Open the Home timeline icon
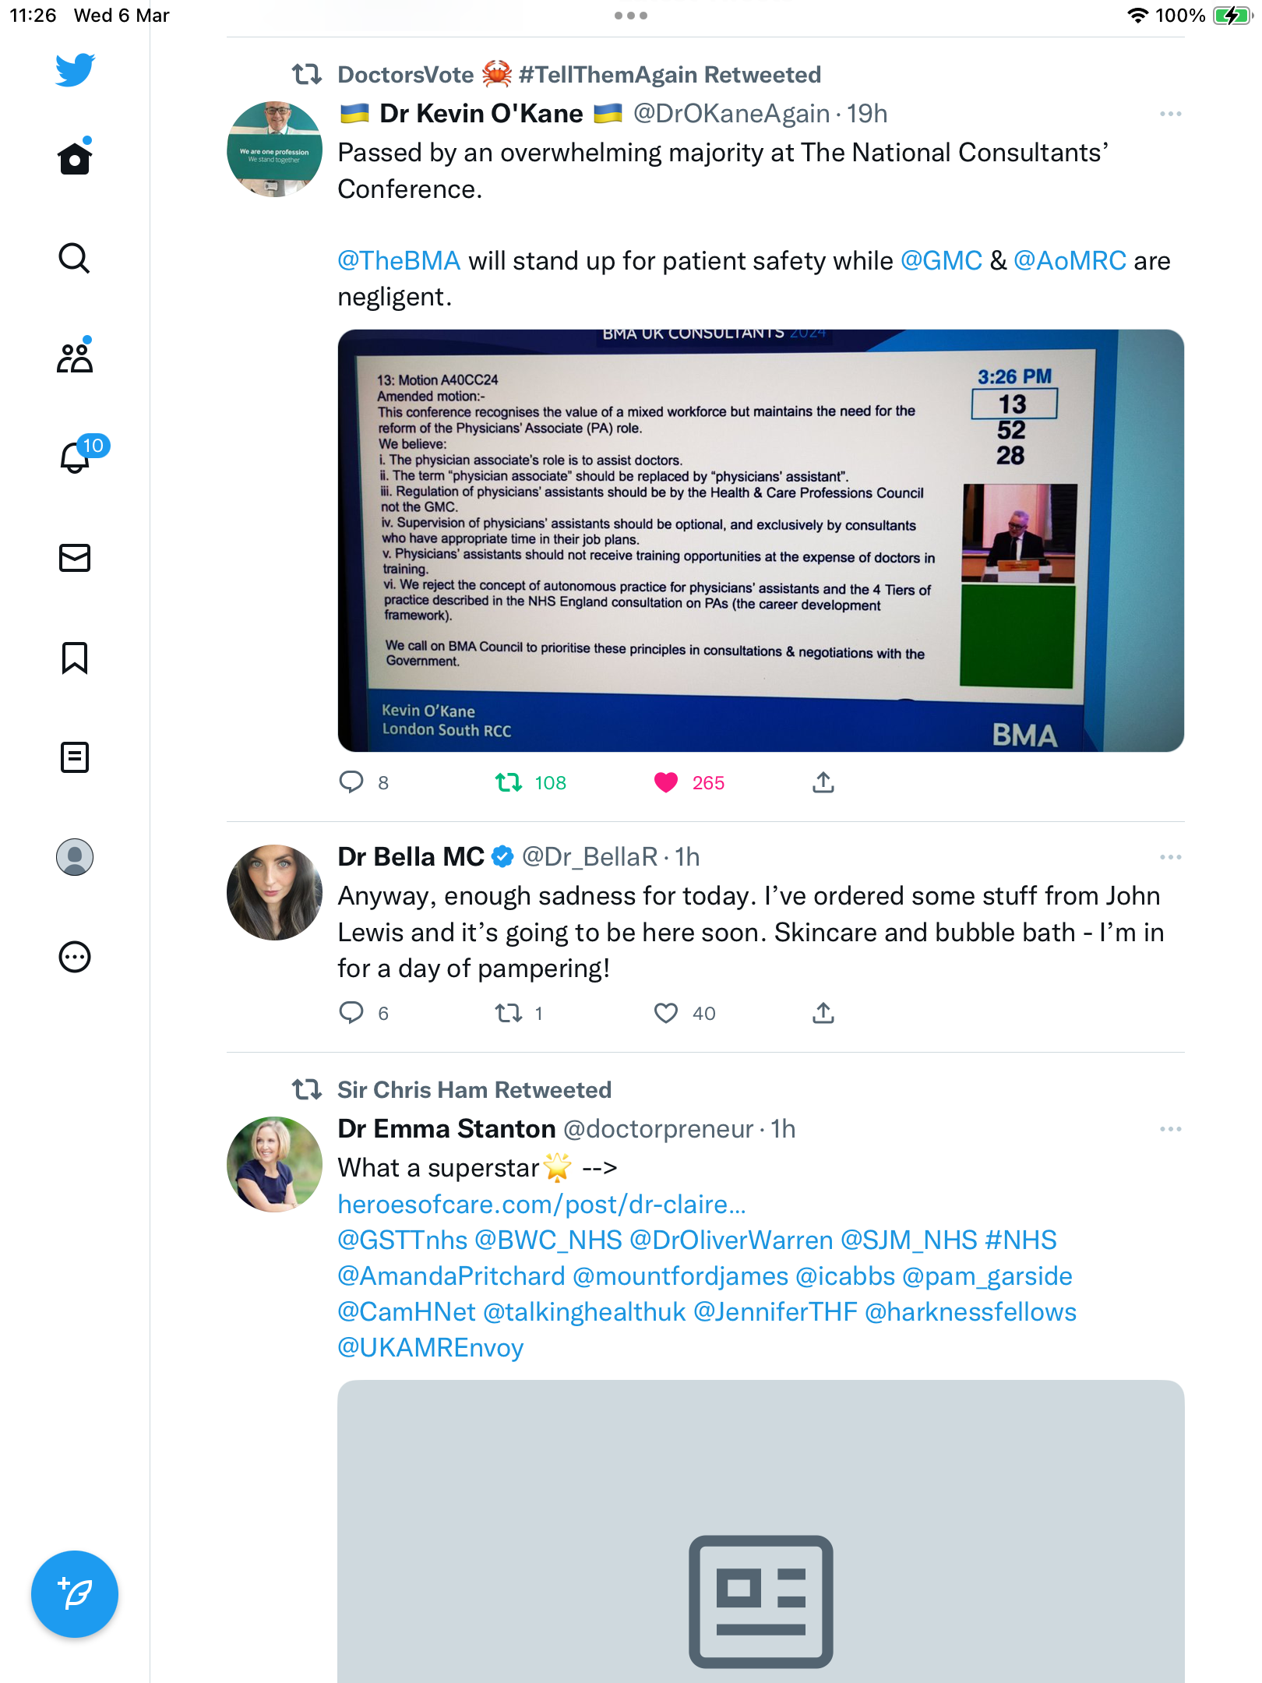This screenshot has height=1683, width=1262. 75,158
